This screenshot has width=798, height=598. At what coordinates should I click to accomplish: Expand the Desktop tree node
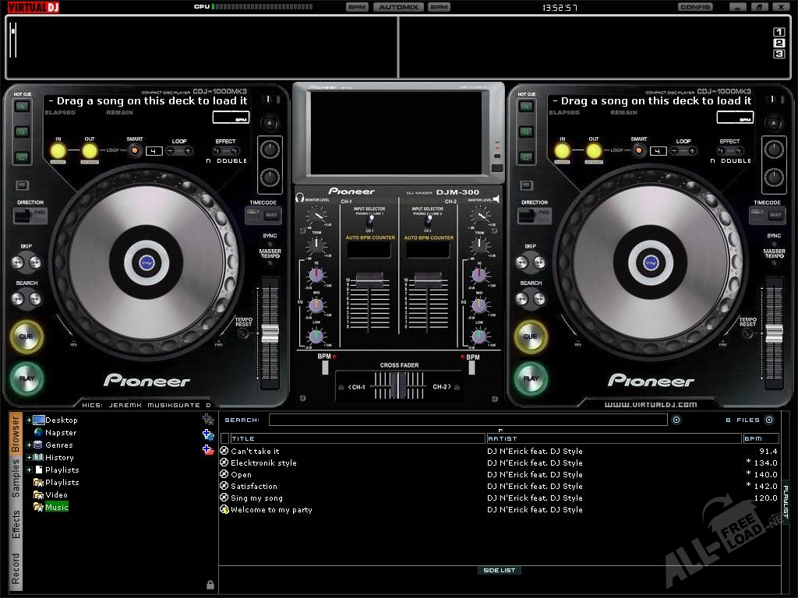[29, 420]
